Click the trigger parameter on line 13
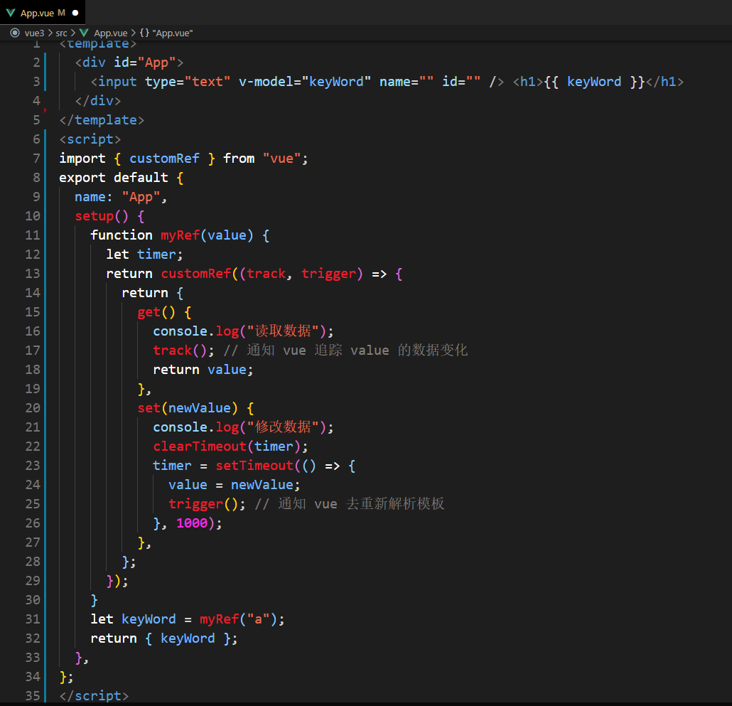Image resolution: width=732 pixels, height=706 pixels. click(328, 274)
